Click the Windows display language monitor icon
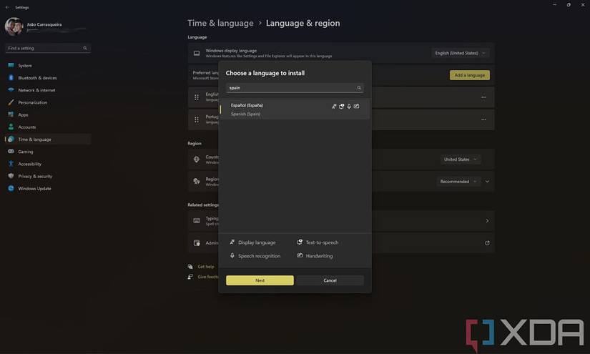The image size is (590, 354). 197,53
